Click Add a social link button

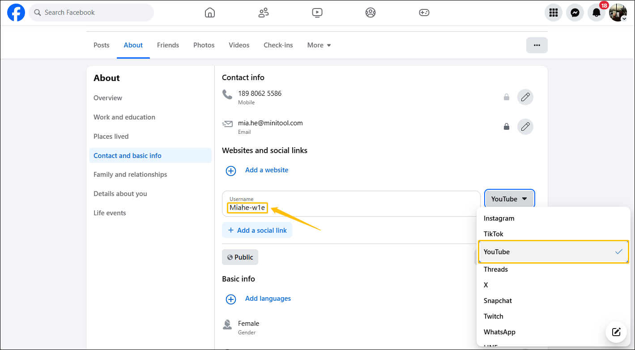coord(257,230)
